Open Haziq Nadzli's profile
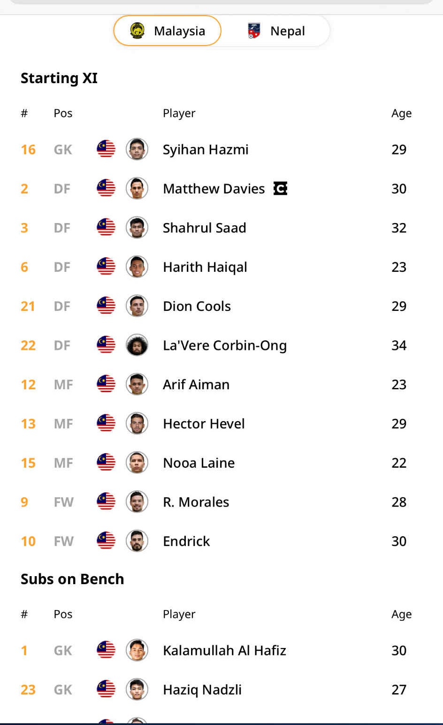Image resolution: width=443 pixels, height=725 pixels. (202, 690)
